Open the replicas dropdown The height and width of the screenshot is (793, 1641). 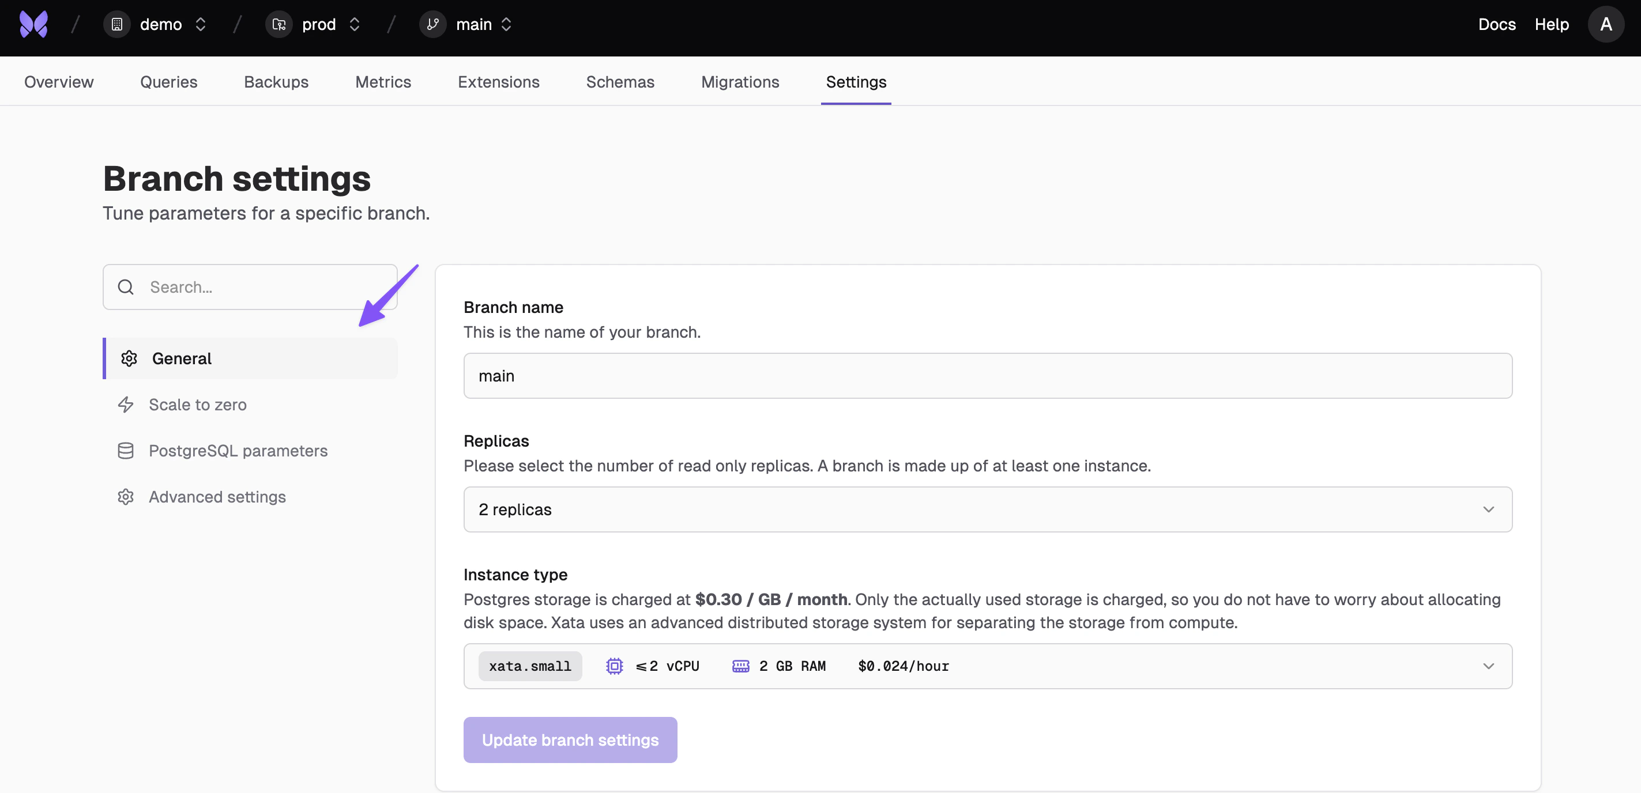pos(1489,509)
